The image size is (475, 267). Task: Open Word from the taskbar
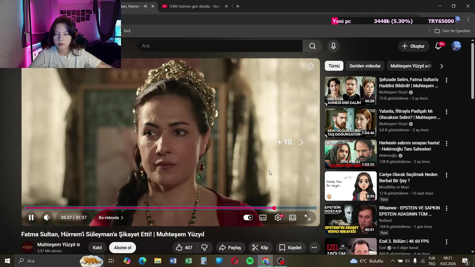[x=173, y=261]
